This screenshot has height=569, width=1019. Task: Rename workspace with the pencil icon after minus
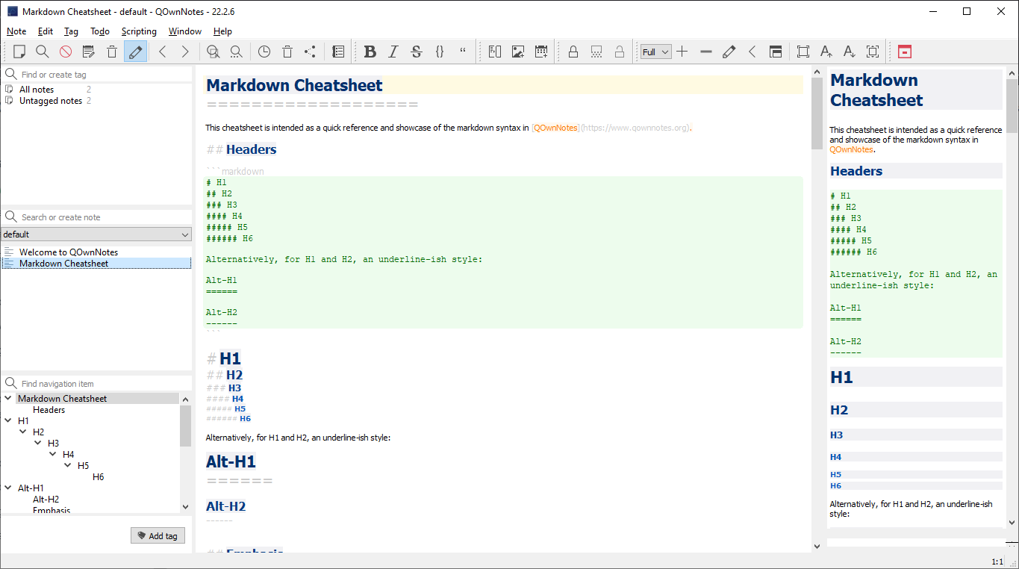coord(729,52)
